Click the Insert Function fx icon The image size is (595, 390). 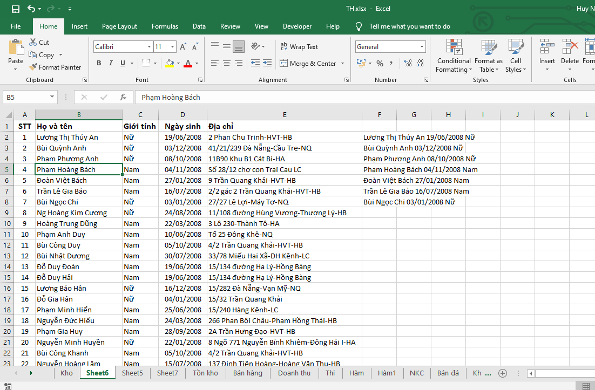point(123,97)
